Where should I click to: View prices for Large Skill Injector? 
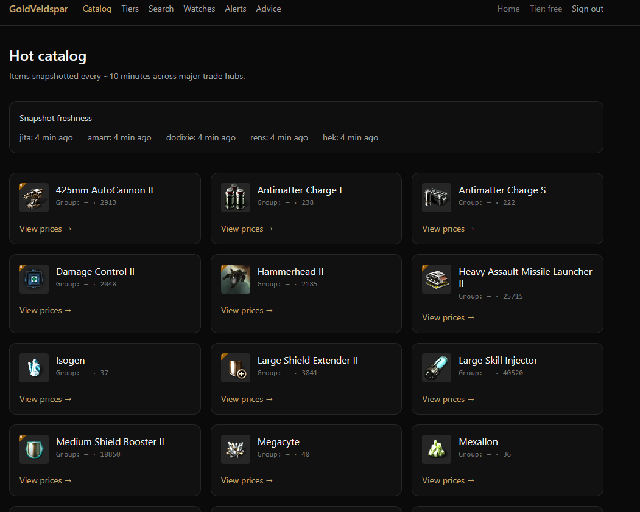(448, 400)
